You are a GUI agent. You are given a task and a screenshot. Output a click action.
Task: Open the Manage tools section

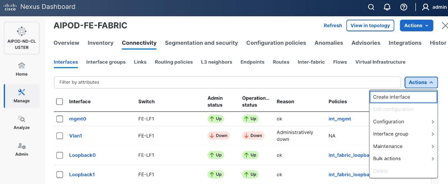point(22,96)
